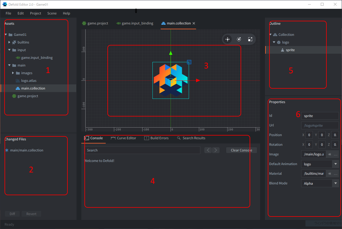Open Image resource with the arrow icon

330,154
